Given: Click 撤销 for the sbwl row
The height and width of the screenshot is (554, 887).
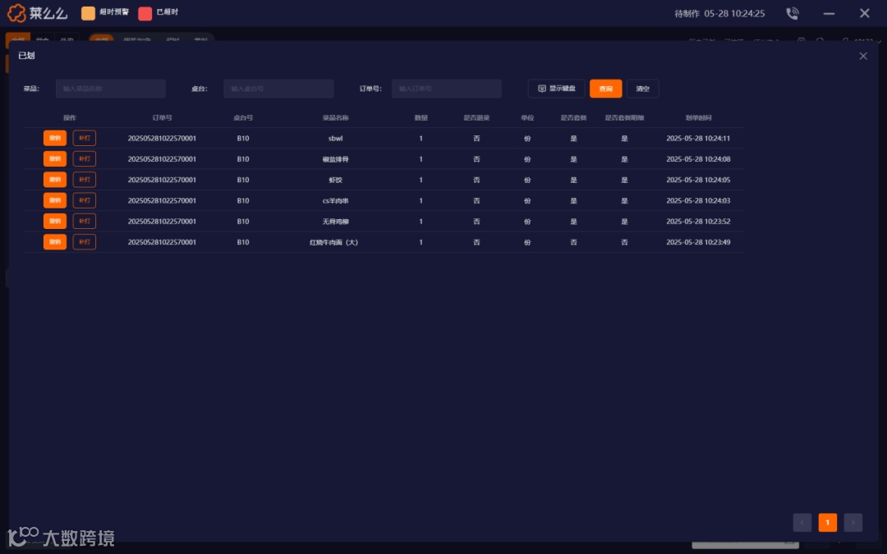Looking at the screenshot, I should pyautogui.click(x=55, y=139).
